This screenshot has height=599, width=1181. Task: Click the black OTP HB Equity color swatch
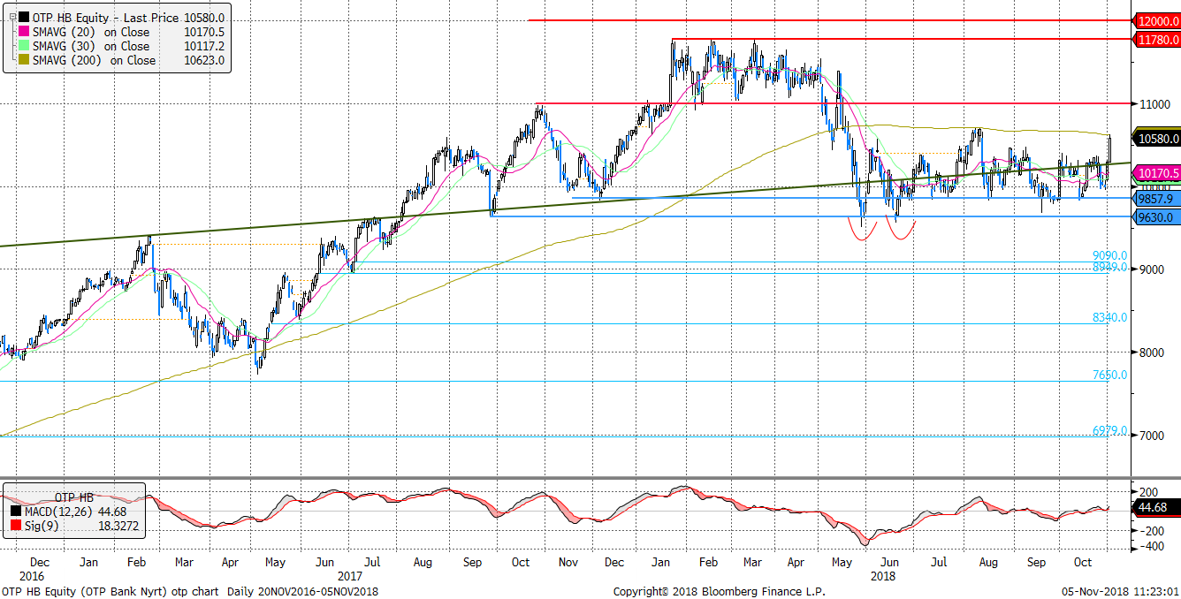click(x=24, y=18)
